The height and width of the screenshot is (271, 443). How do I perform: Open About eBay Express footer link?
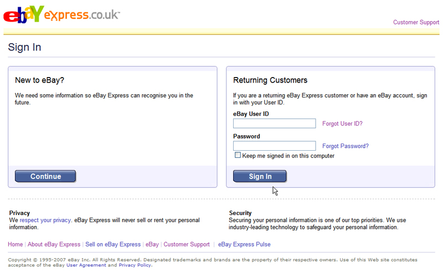[54, 244]
